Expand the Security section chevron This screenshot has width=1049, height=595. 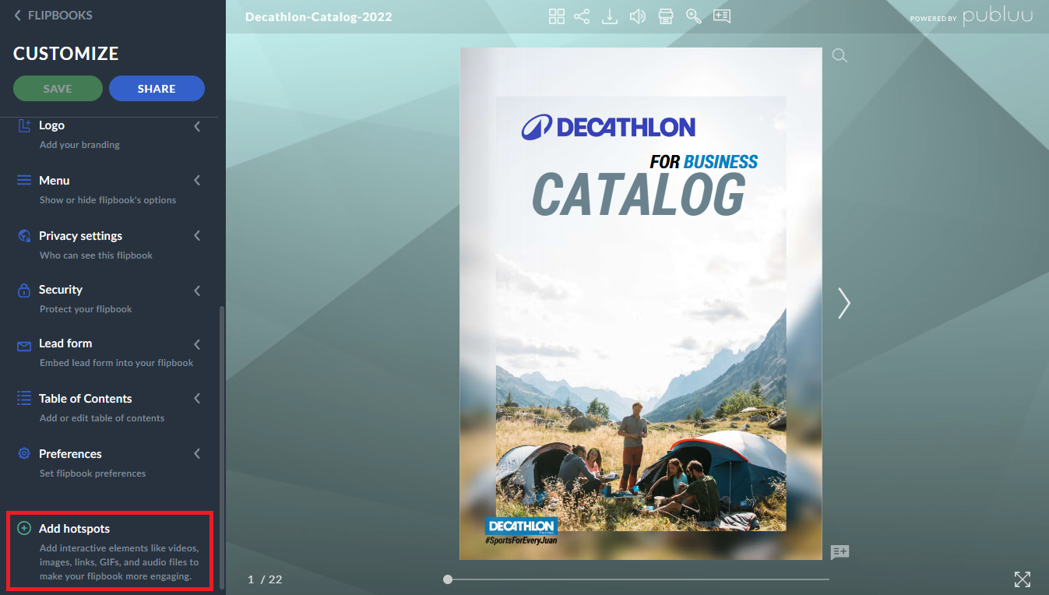point(197,290)
